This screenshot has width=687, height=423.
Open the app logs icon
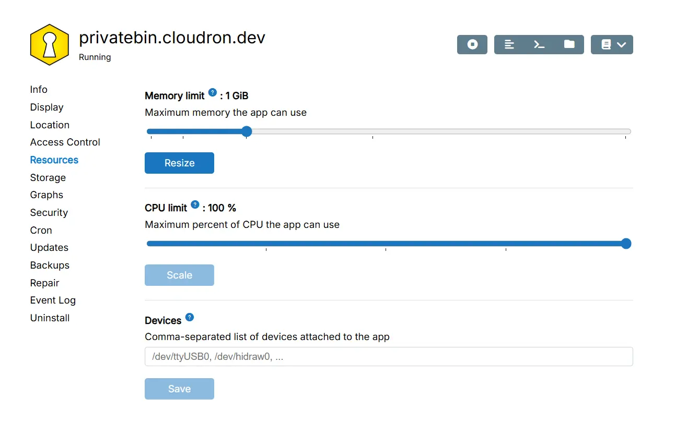coord(509,45)
